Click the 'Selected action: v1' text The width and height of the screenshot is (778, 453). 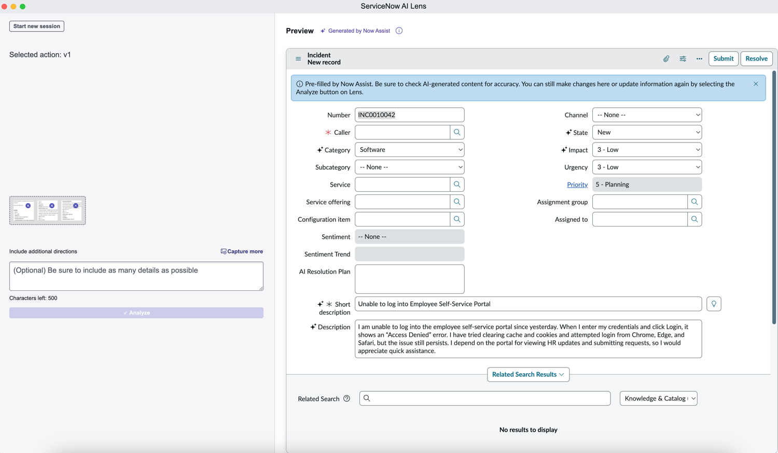(x=40, y=54)
